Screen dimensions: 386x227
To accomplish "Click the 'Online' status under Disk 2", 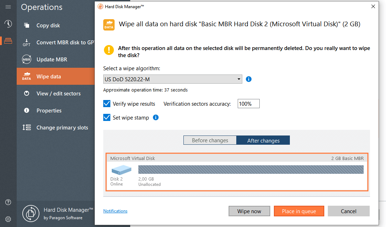I will point(117,184).
